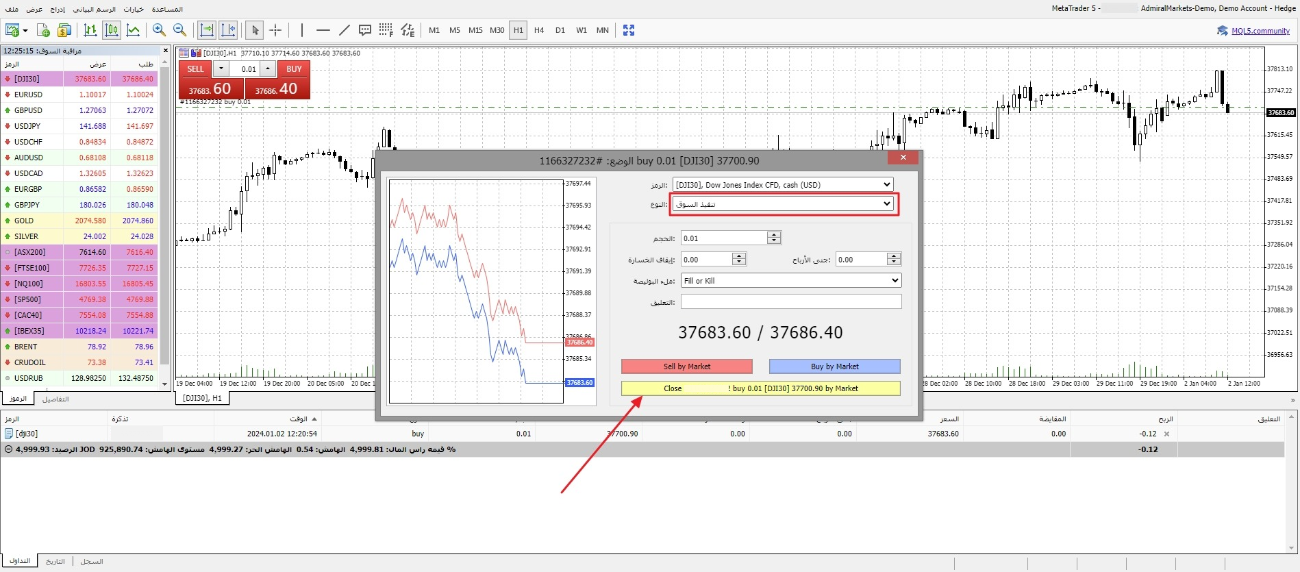Switch to H4 timeframe
This screenshot has width=1300, height=572.
point(539,30)
